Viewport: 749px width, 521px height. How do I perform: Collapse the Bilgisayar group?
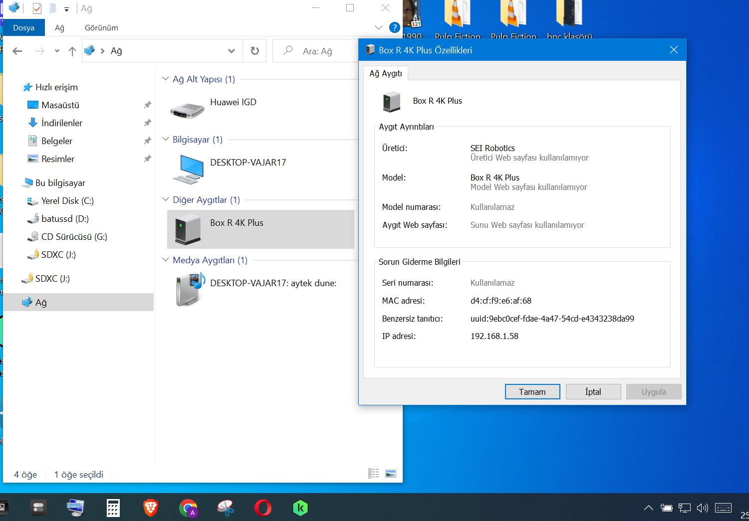pos(166,139)
